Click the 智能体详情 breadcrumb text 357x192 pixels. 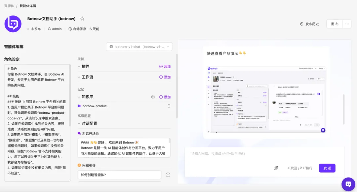[27, 6]
